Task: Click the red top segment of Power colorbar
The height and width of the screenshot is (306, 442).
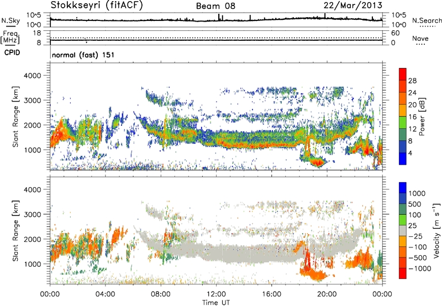Action: 403,74
